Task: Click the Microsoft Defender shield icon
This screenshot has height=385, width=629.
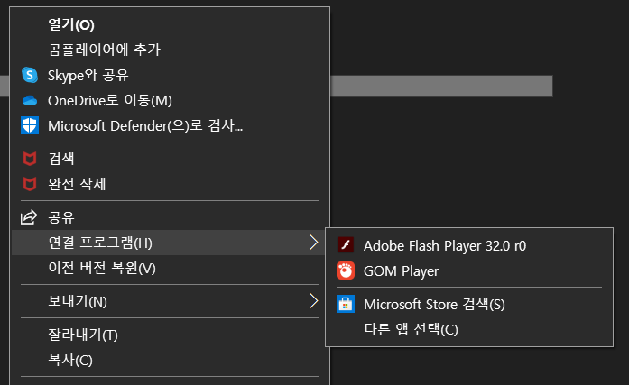Action: click(30, 126)
